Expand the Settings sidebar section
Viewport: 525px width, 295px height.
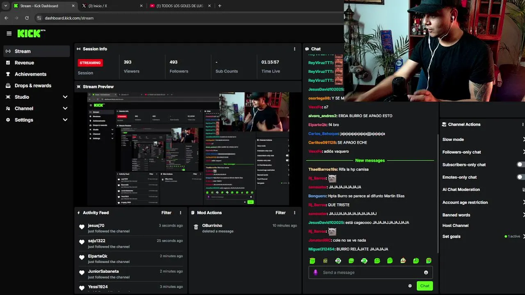[x=65, y=120]
